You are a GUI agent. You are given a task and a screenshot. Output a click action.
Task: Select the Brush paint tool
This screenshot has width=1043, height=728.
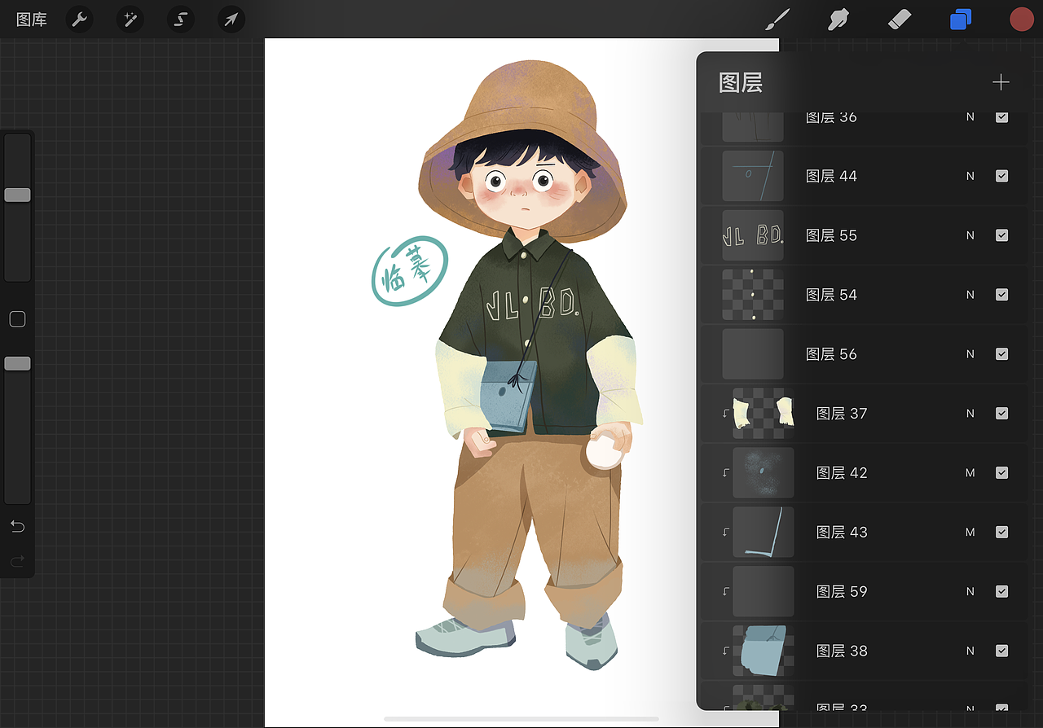[x=778, y=20]
